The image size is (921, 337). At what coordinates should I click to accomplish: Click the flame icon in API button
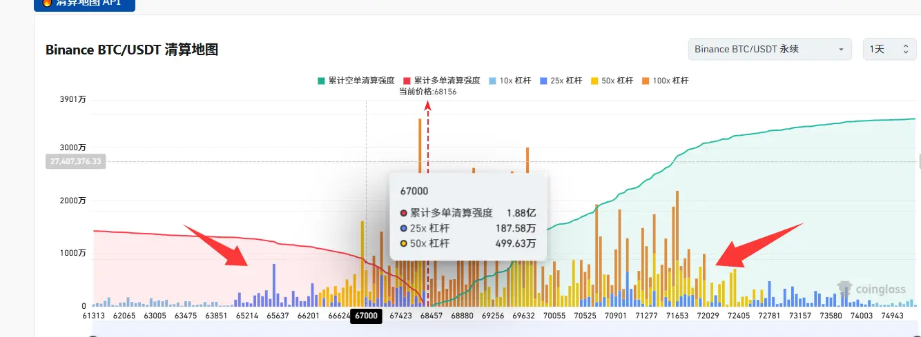pyautogui.click(x=47, y=3)
